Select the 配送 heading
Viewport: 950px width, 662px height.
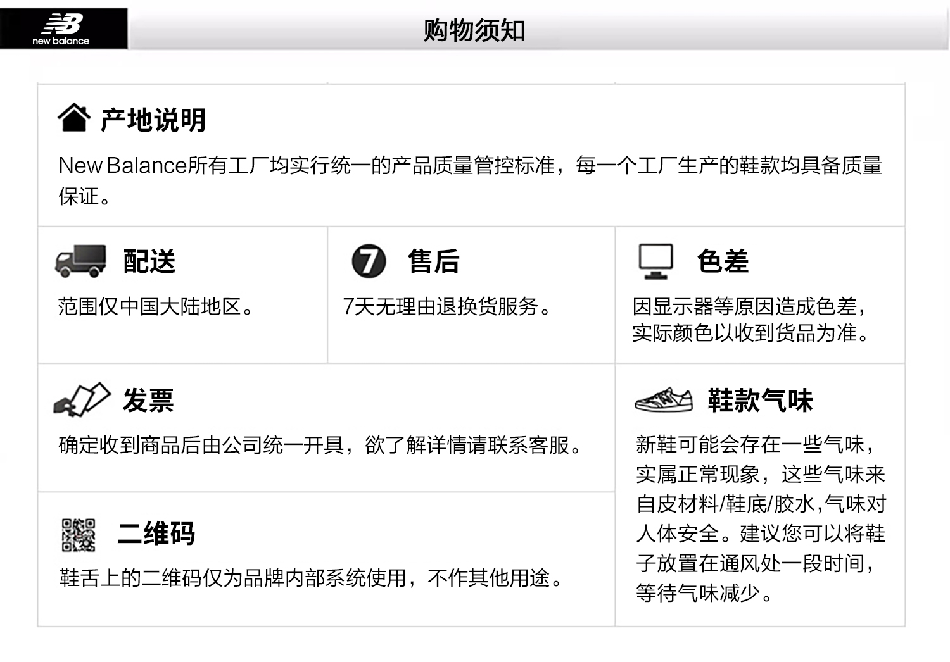coord(149,261)
